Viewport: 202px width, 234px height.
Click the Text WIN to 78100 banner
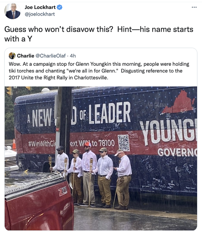pos(92,143)
